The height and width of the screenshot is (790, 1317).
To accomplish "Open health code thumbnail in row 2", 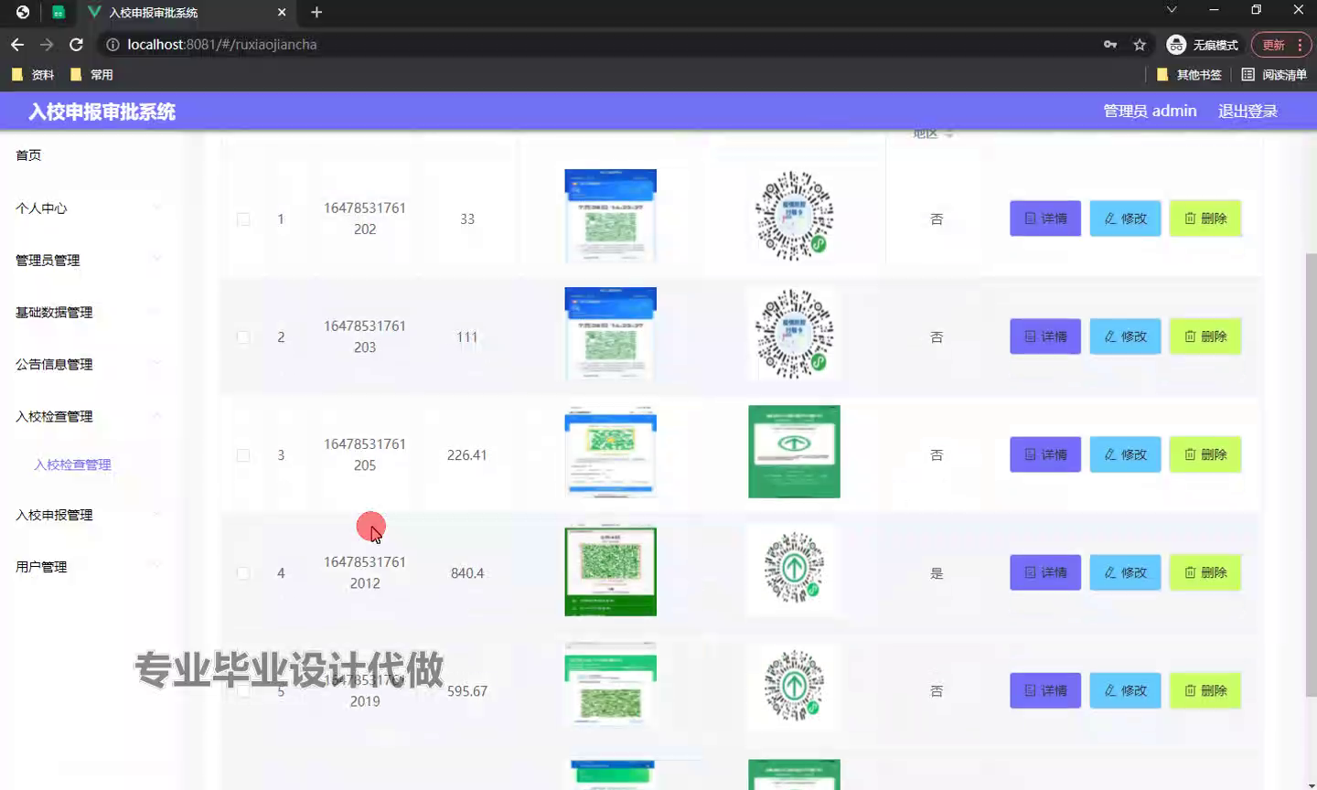I will click(x=610, y=334).
